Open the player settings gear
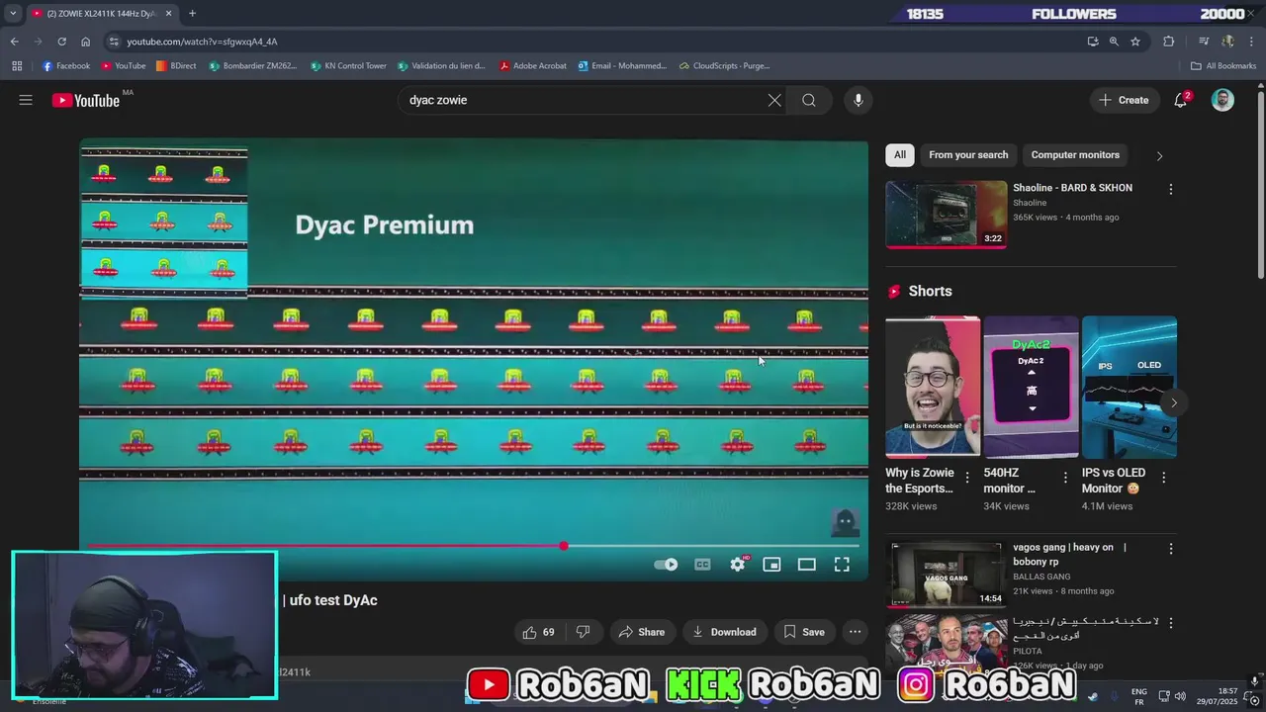Image resolution: width=1266 pixels, height=712 pixels. tap(738, 564)
